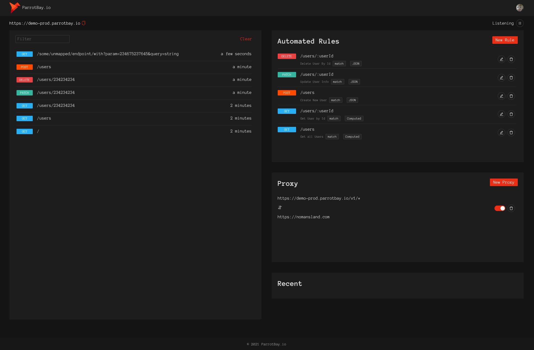Copy the demo-prod URL with copy icon
The height and width of the screenshot is (350, 534).
tap(84, 23)
